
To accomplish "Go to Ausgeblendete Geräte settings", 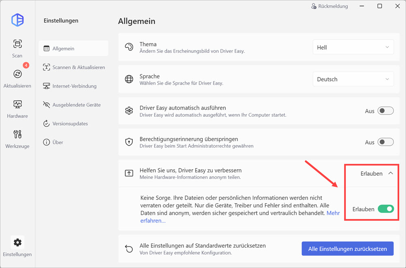I will pos(73,105).
